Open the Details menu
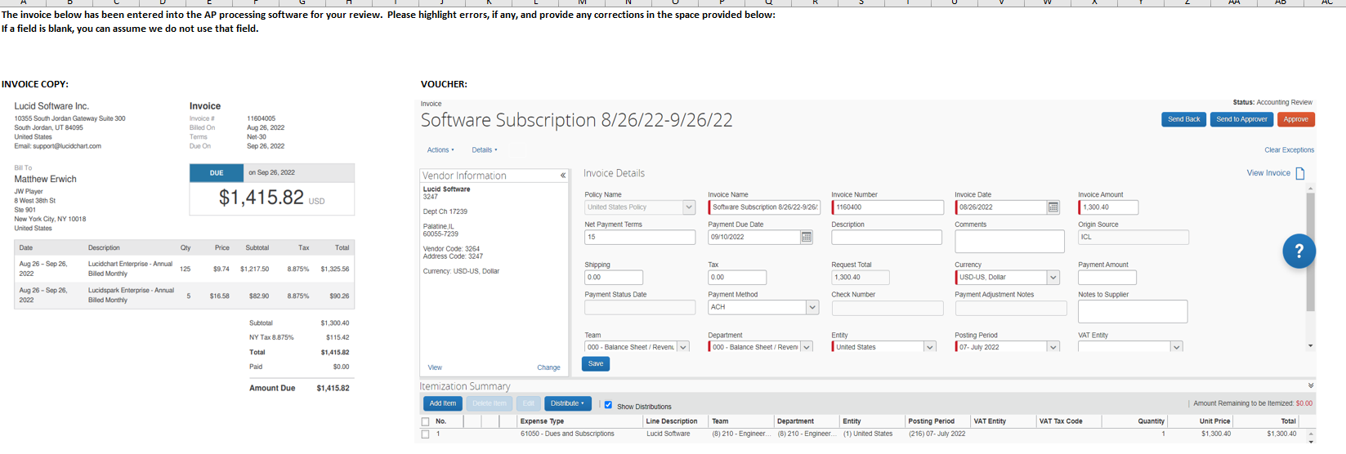 485,150
